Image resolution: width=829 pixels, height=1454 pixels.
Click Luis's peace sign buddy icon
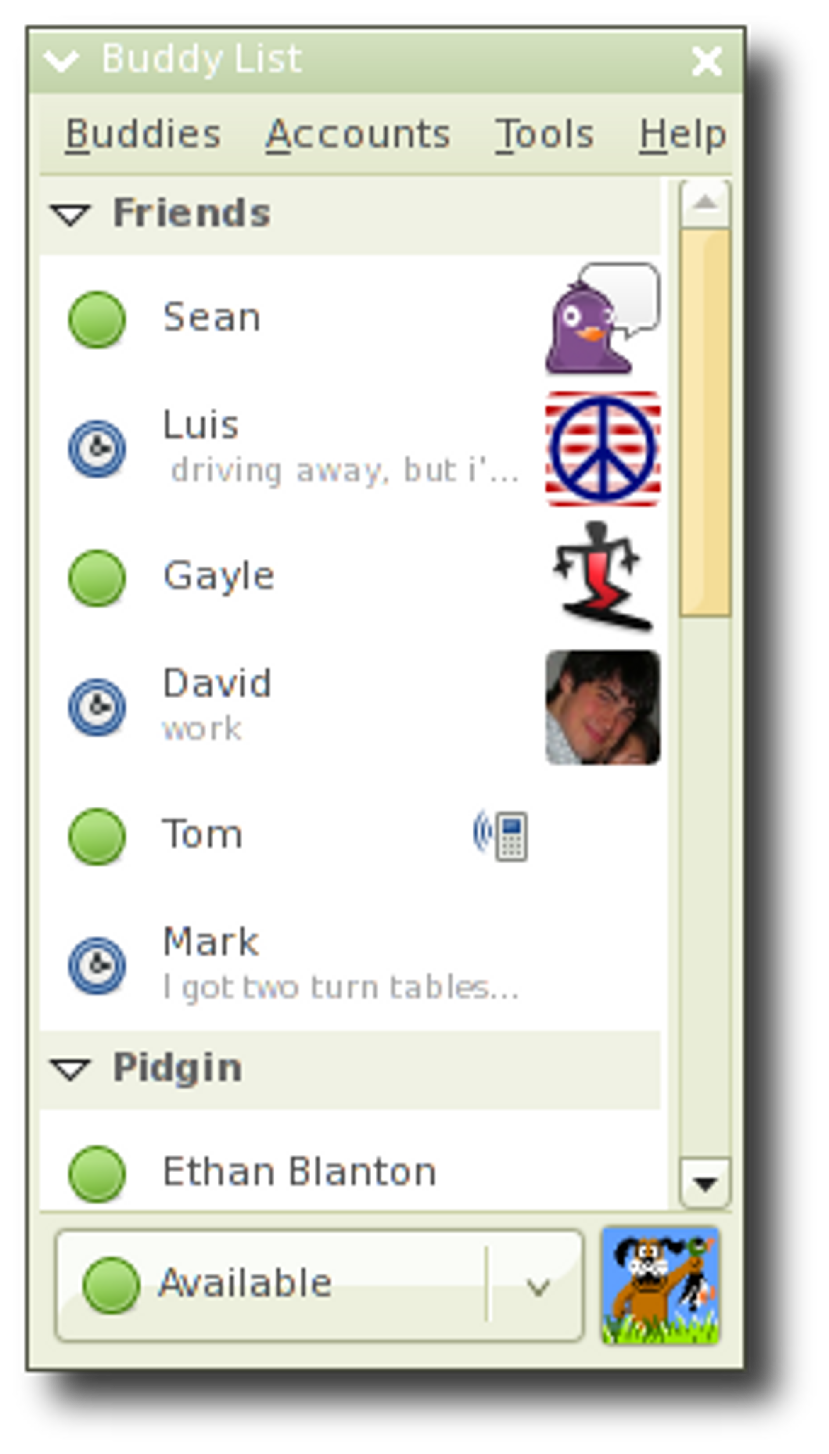point(603,448)
